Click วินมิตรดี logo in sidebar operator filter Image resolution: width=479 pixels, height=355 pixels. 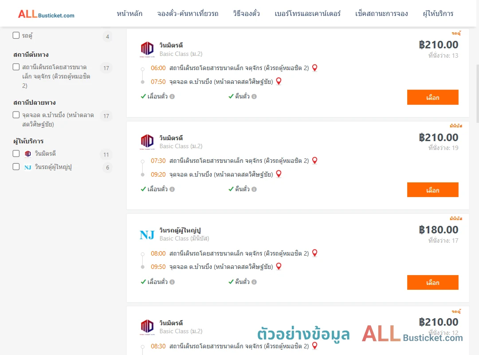point(28,154)
